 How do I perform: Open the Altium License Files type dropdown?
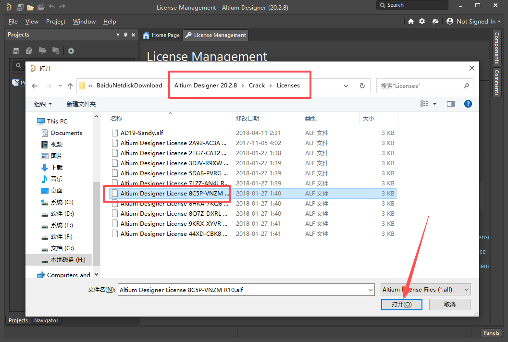pos(425,289)
